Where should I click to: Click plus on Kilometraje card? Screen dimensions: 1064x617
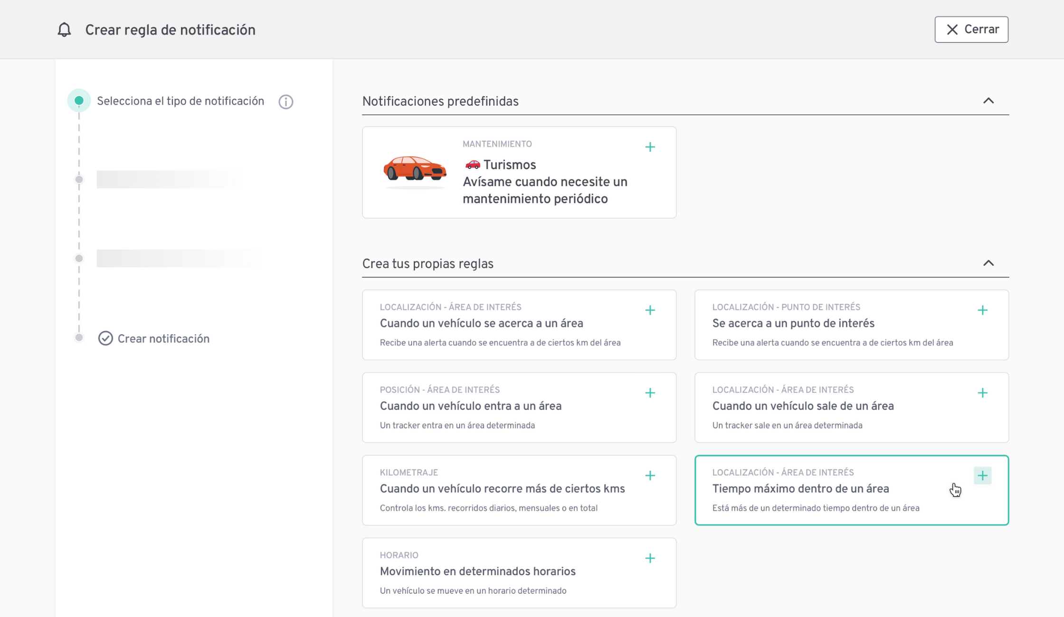650,476
